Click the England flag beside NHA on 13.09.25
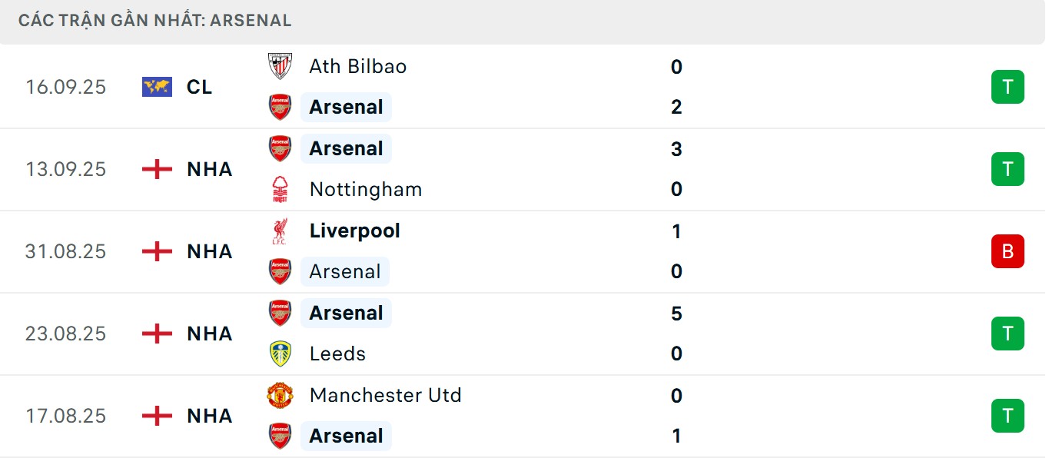This screenshot has height=468, width=1059. (156, 169)
